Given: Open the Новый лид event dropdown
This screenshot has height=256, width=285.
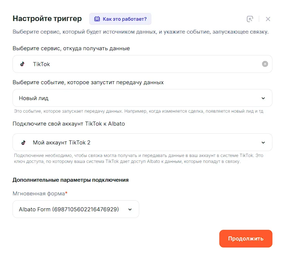Looking at the screenshot, I should pyautogui.click(x=142, y=98).
